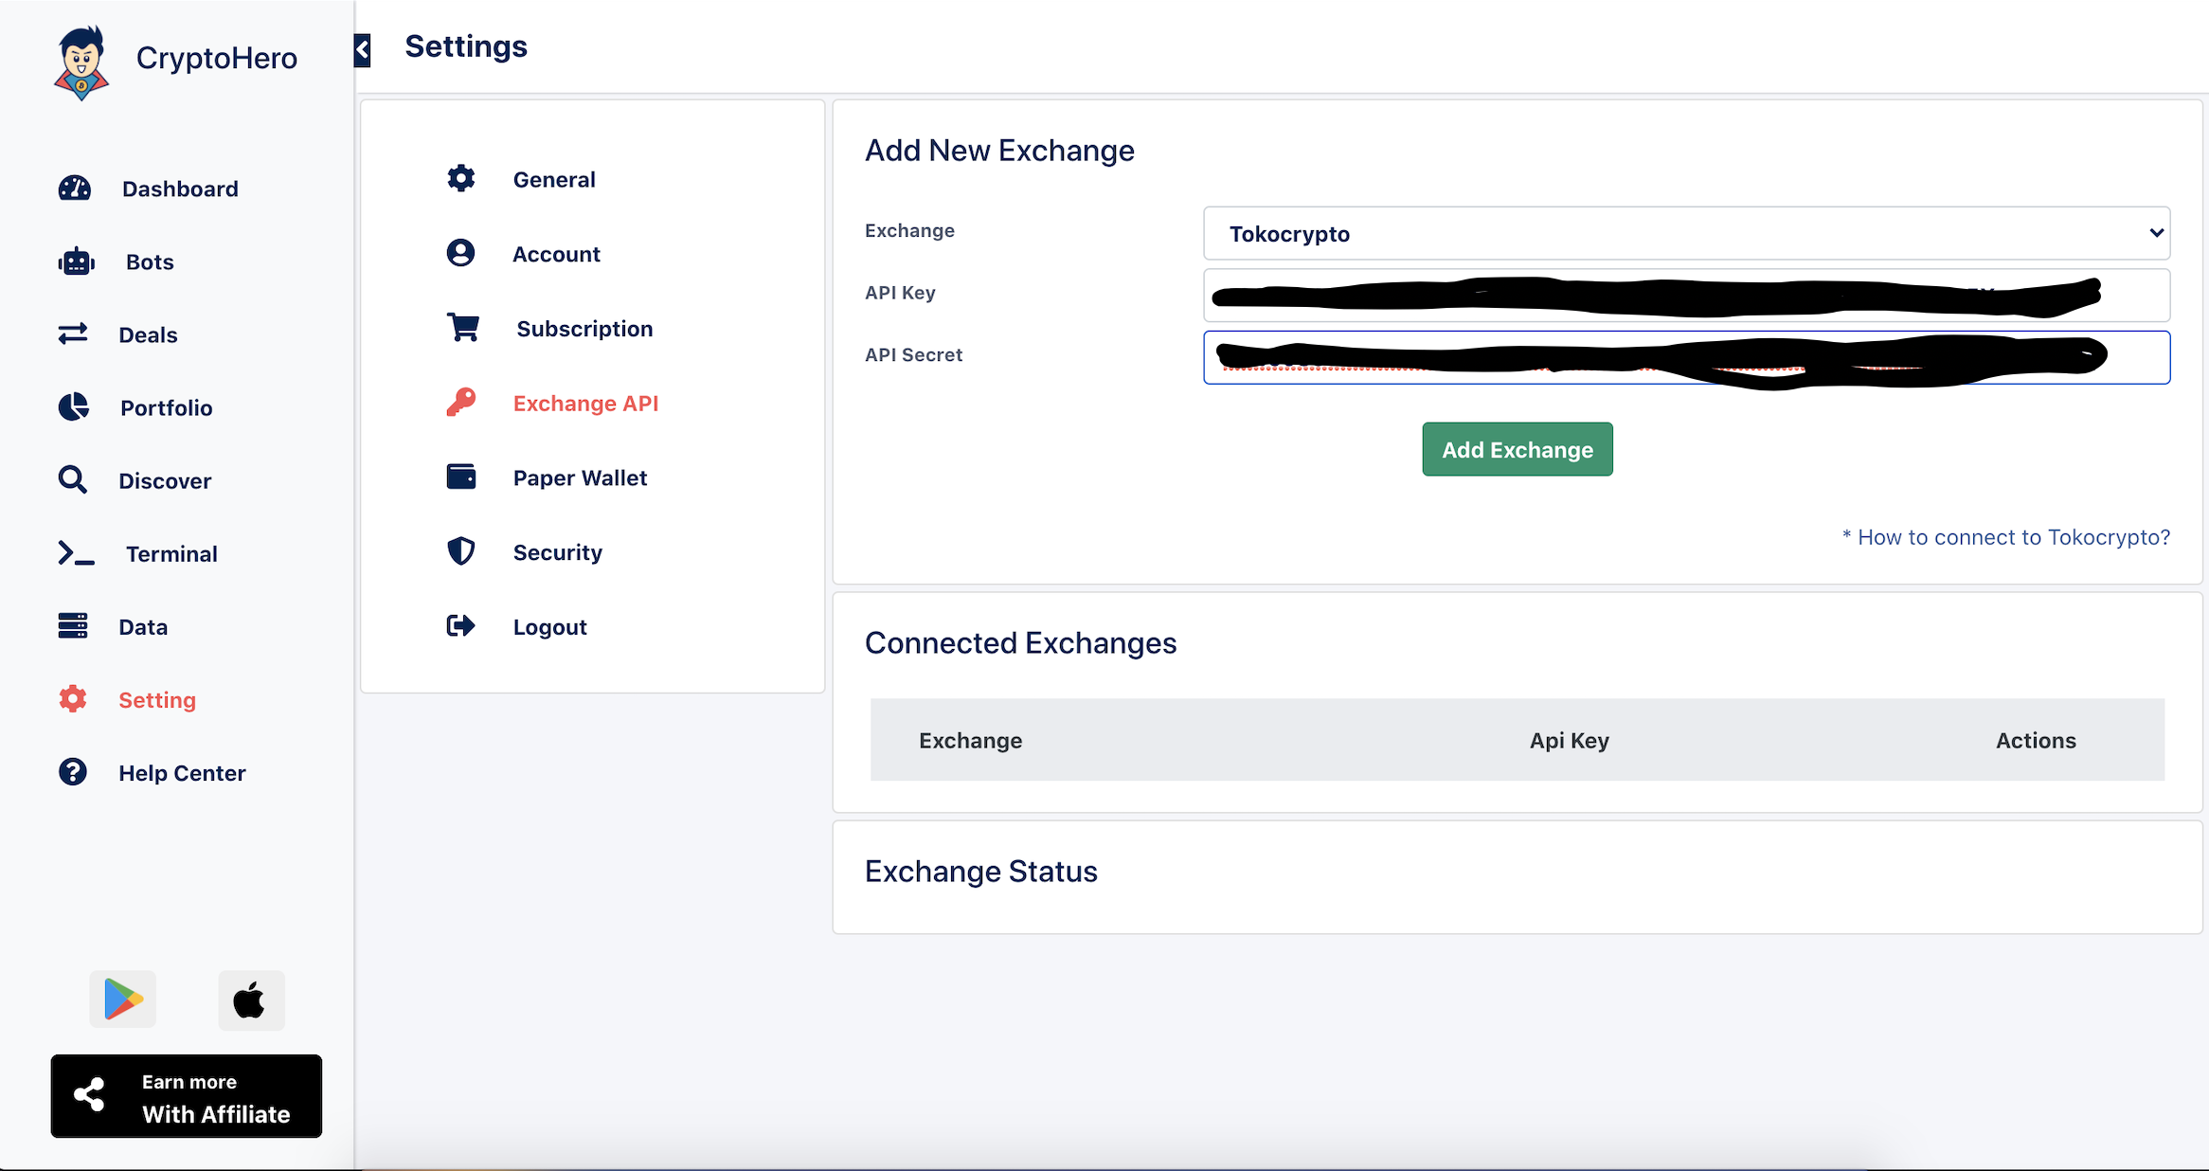Focus the API Key input field
This screenshot has width=2209, height=1171.
(x=1686, y=296)
